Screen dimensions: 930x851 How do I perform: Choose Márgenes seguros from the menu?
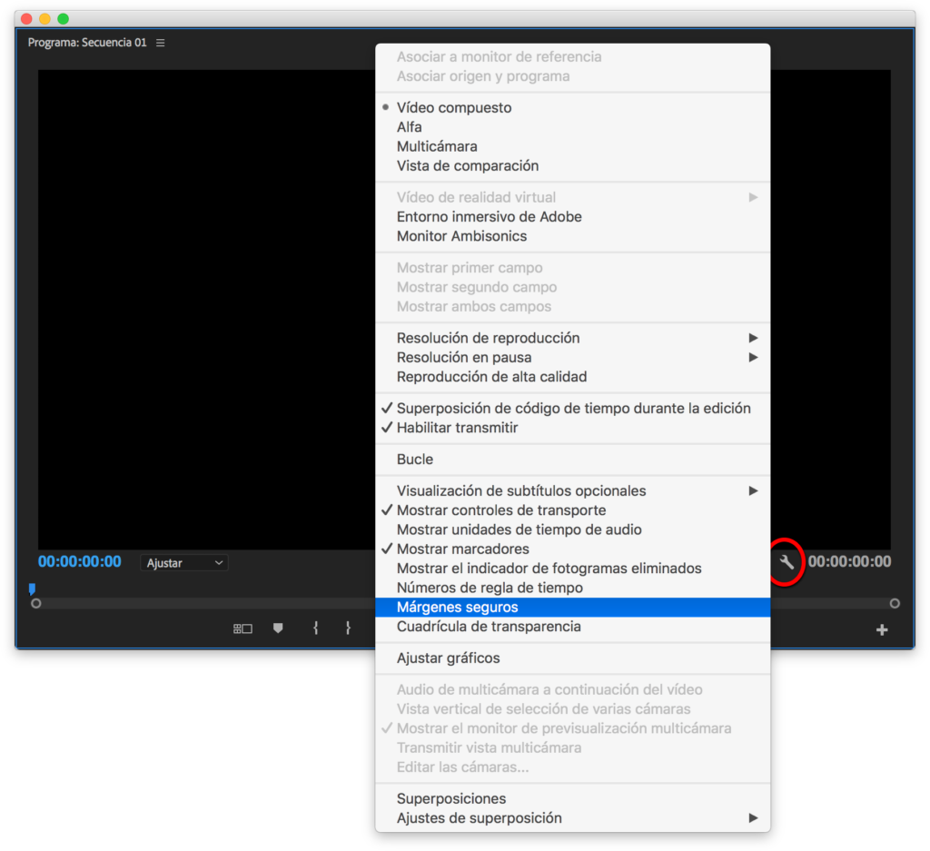pyautogui.click(x=457, y=607)
